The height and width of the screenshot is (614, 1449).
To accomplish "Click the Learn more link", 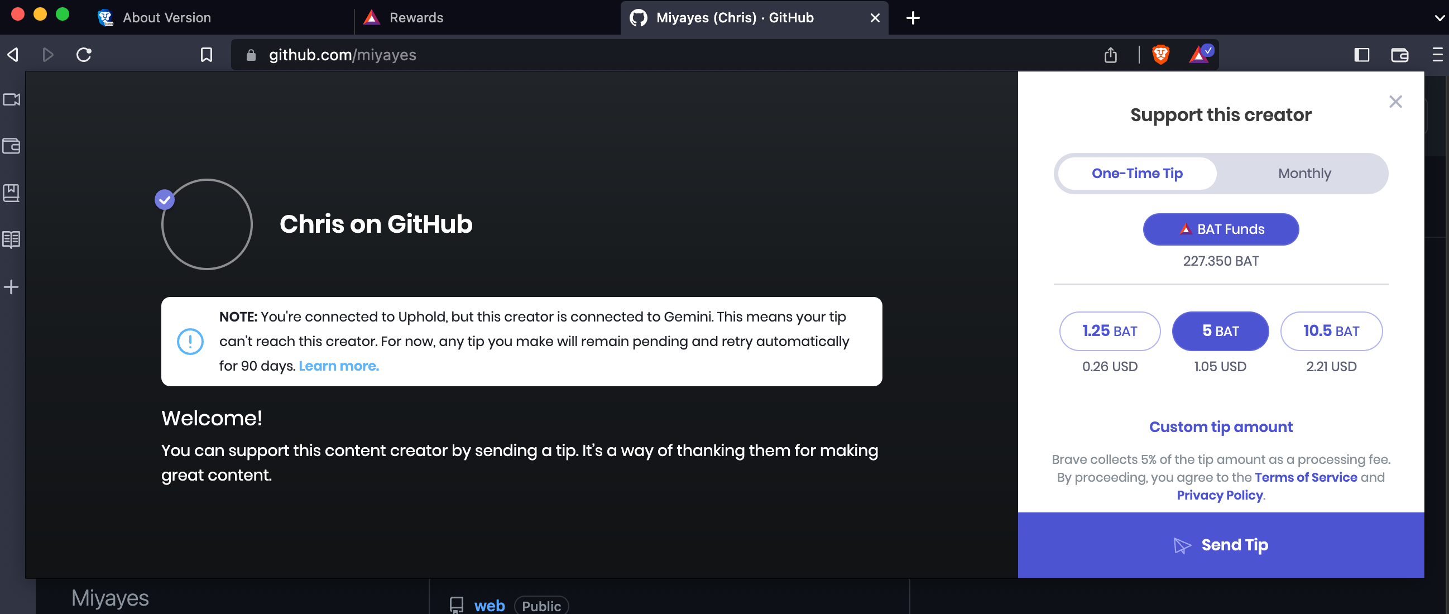I will click(x=339, y=366).
